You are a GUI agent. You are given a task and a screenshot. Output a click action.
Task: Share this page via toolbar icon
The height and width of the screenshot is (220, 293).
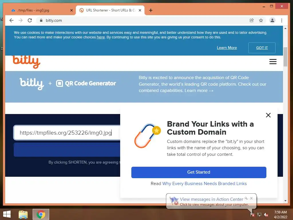coord(252,20)
